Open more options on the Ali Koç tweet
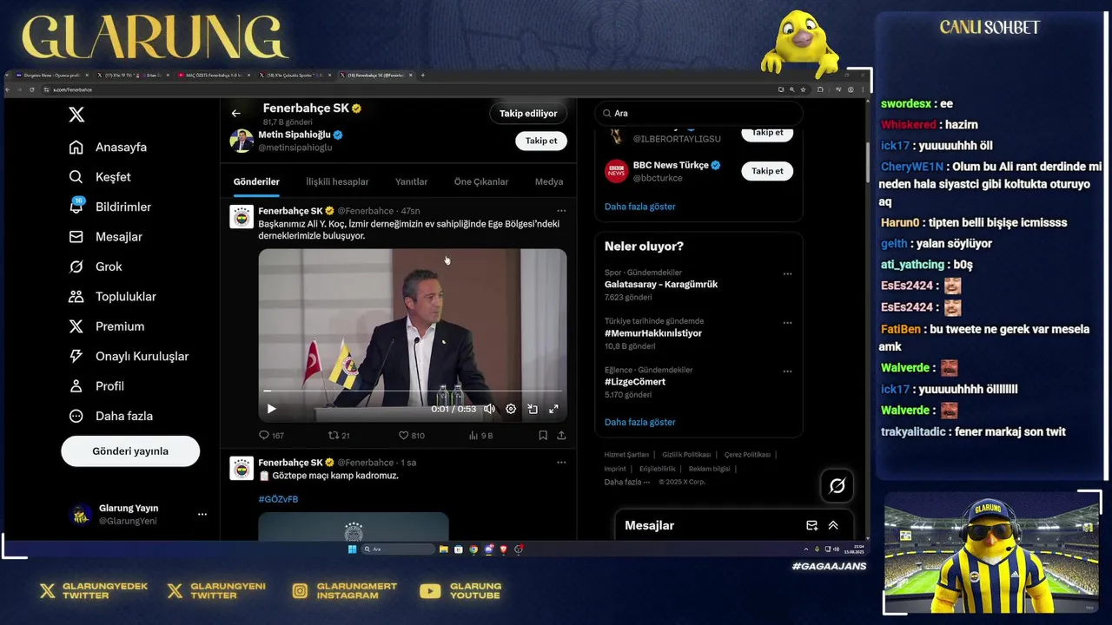 (561, 210)
